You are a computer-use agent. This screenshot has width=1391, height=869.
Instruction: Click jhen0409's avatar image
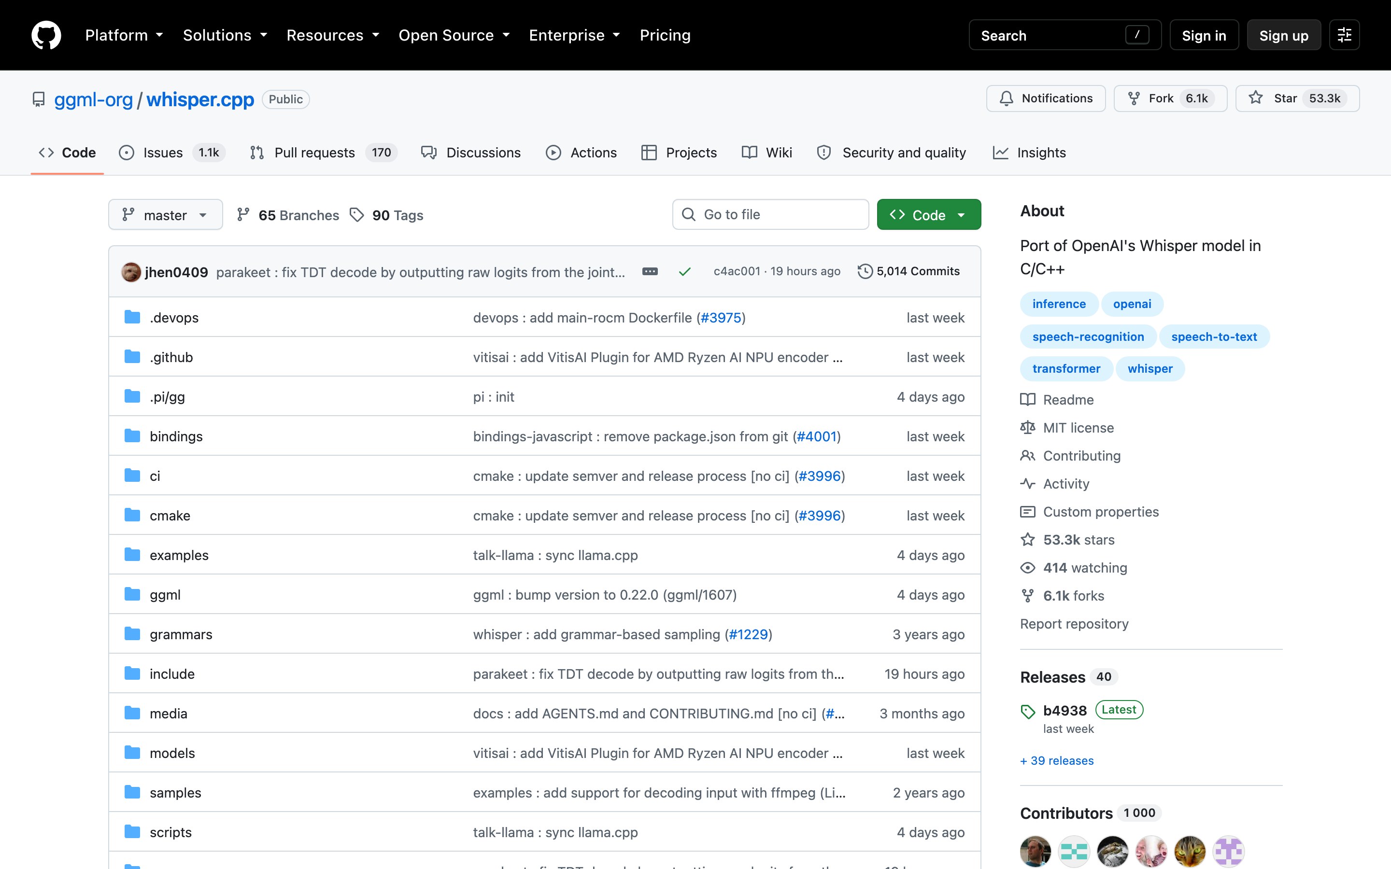pos(131,272)
